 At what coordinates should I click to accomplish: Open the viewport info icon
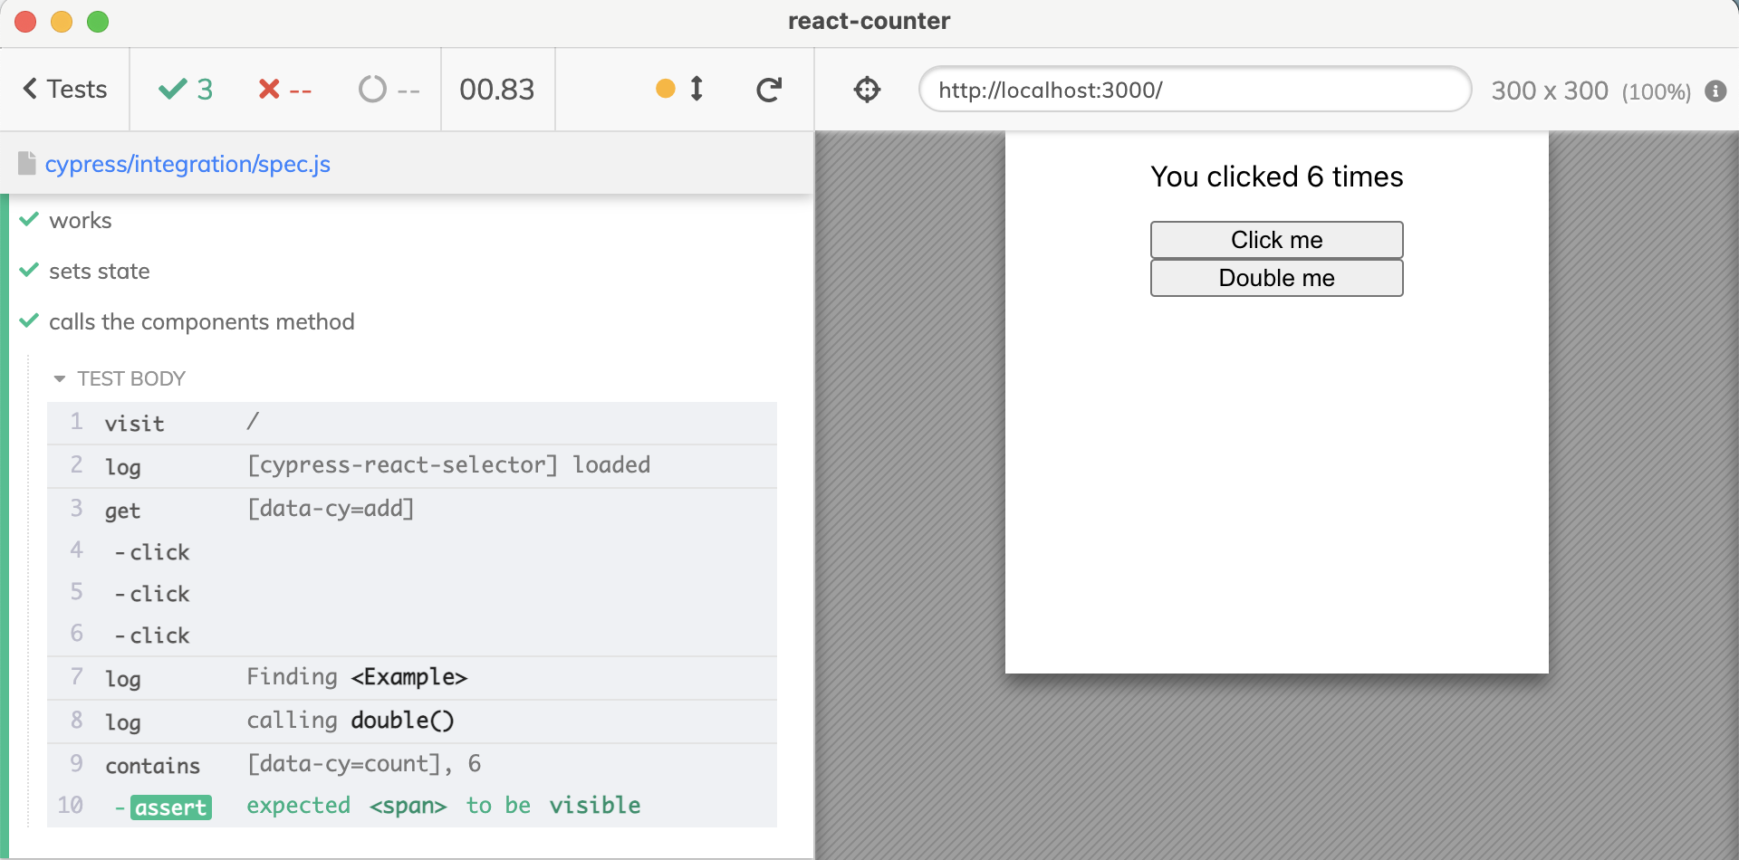[1715, 91]
